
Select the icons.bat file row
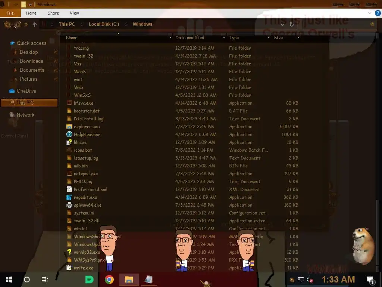(182, 150)
